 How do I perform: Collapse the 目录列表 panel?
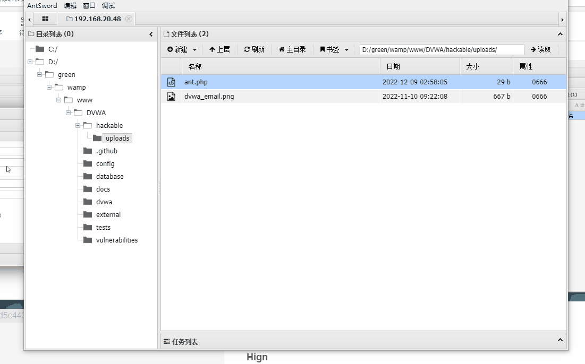pos(151,34)
